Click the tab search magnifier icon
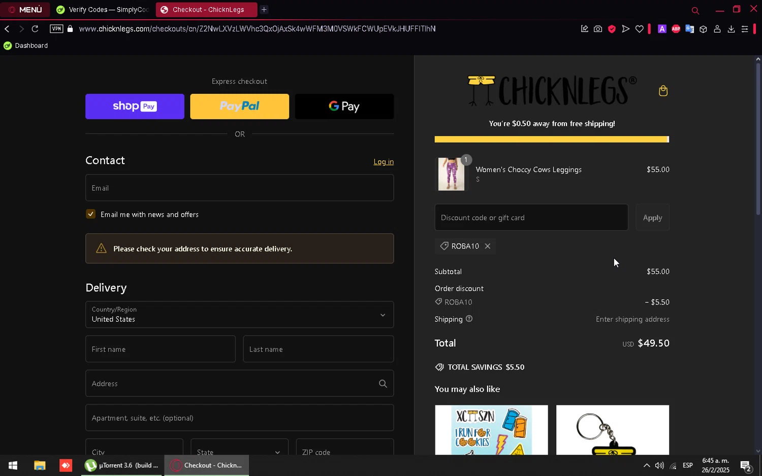The height and width of the screenshot is (476, 762). coord(695,11)
